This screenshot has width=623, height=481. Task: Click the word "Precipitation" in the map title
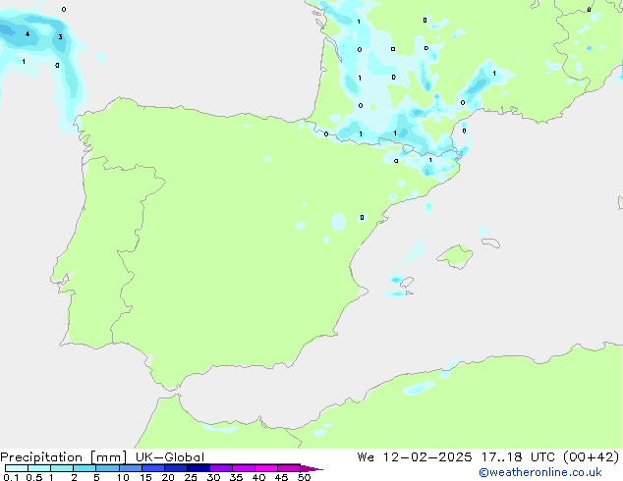click(41, 457)
